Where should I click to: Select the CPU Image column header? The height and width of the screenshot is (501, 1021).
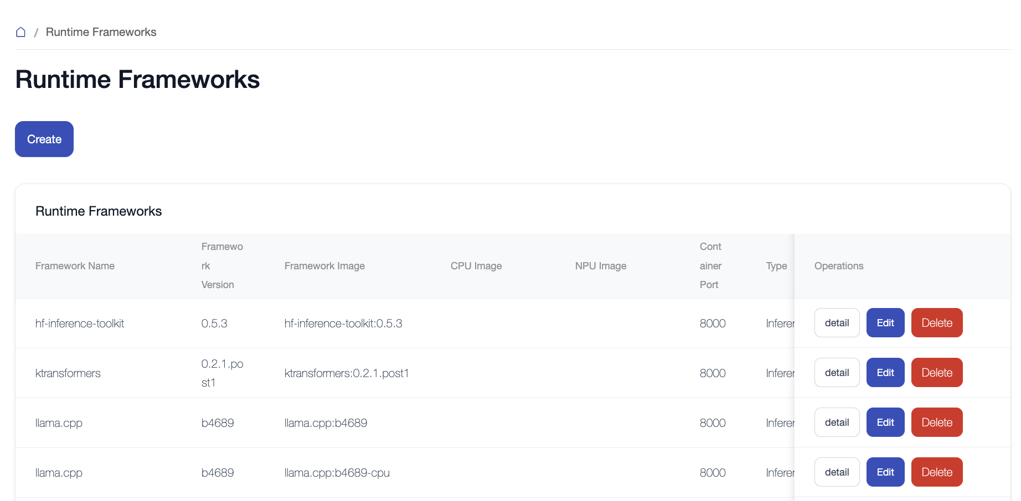[476, 266]
